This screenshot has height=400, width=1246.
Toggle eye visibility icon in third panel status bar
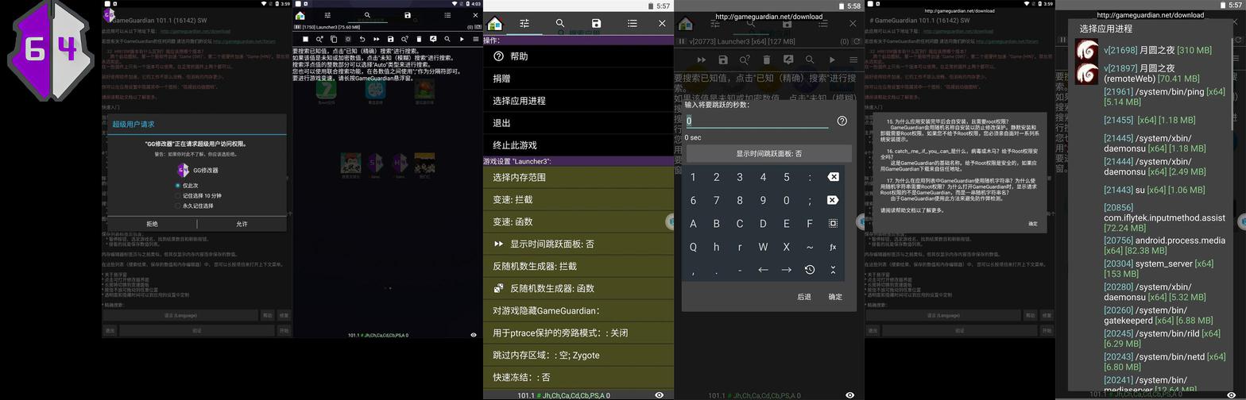[659, 395]
